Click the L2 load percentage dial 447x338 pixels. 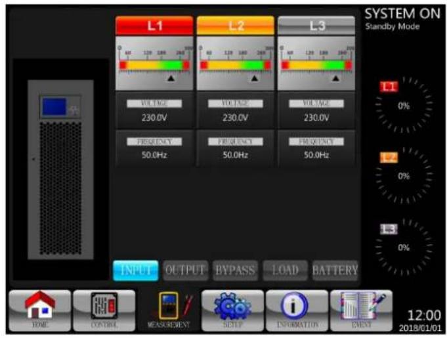(x=404, y=175)
